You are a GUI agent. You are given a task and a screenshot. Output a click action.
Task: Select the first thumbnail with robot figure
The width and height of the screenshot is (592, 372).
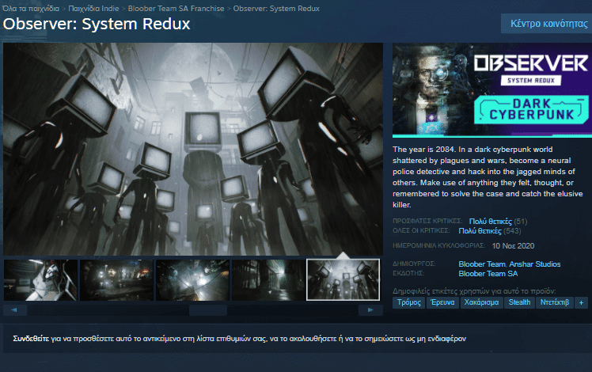40,280
